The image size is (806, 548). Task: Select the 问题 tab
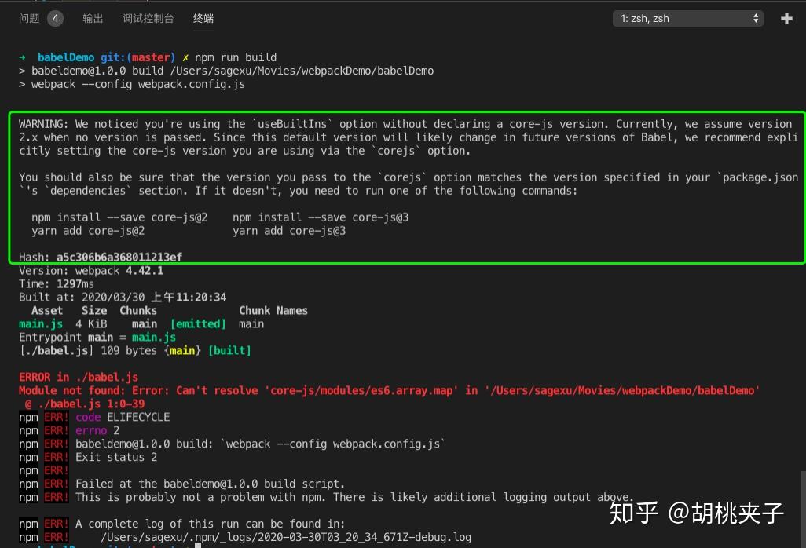coord(29,18)
